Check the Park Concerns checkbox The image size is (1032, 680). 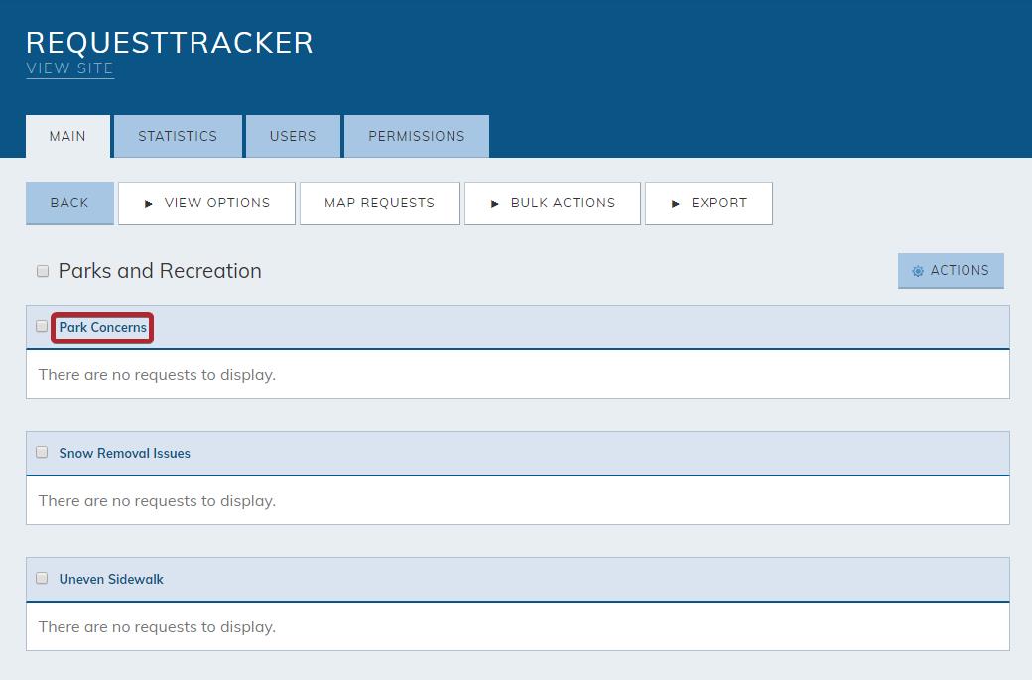click(42, 326)
